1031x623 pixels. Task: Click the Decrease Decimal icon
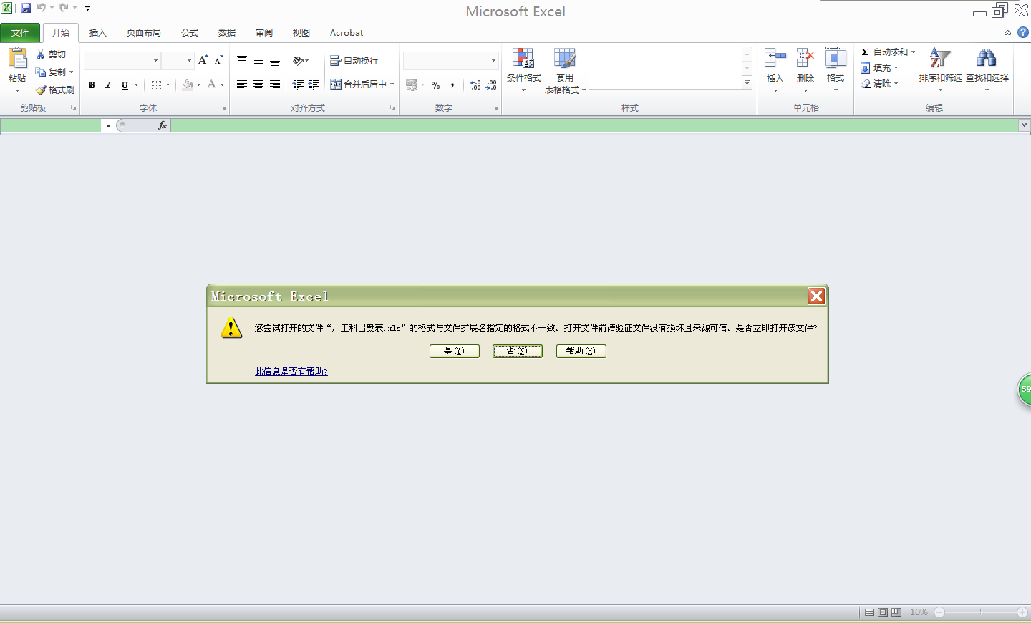pos(491,85)
